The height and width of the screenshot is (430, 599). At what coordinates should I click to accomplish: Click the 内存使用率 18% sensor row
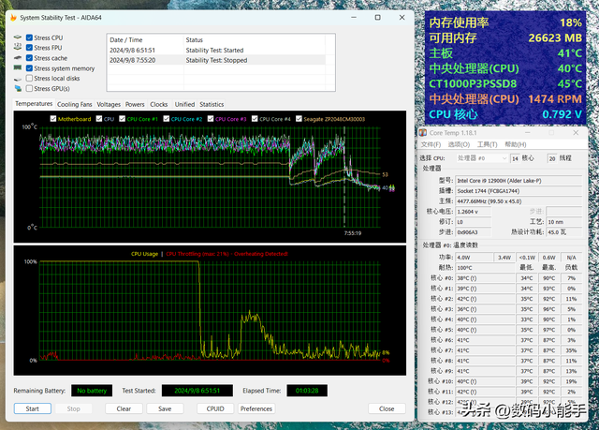(x=505, y=22)
